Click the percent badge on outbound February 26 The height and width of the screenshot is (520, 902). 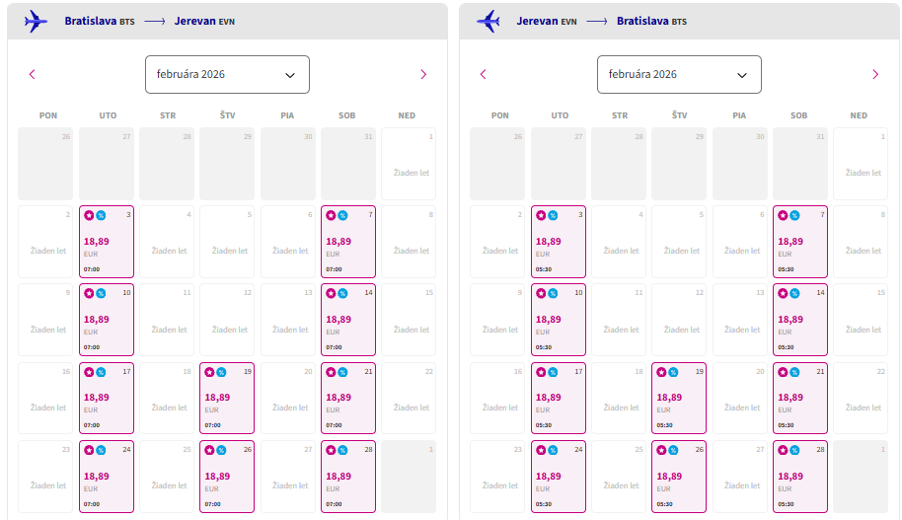(x=222, y=450)
